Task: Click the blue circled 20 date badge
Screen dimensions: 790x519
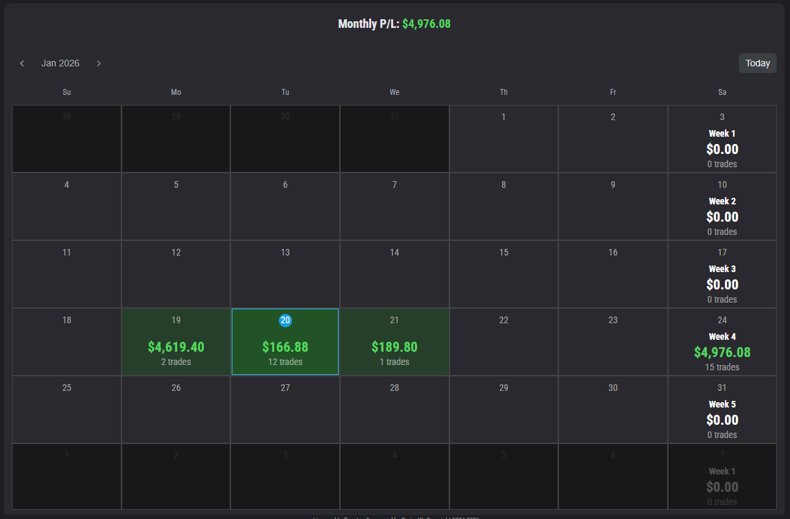Action: (x=285, y=320)
